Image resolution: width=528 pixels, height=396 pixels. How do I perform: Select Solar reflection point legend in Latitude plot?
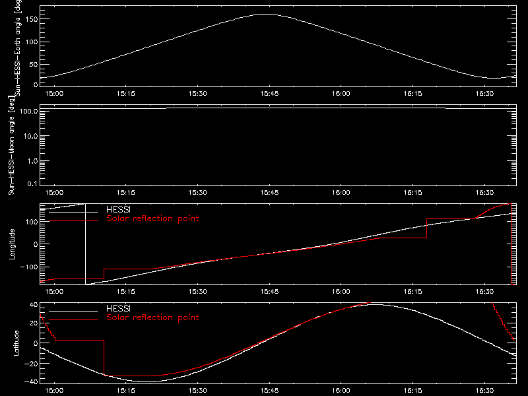coord(152,317)
